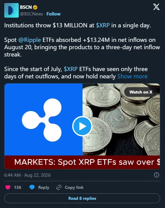This screenshot has height=208, width=165.
Task: Like the tweet with heart icon
Action: (8, 187)
